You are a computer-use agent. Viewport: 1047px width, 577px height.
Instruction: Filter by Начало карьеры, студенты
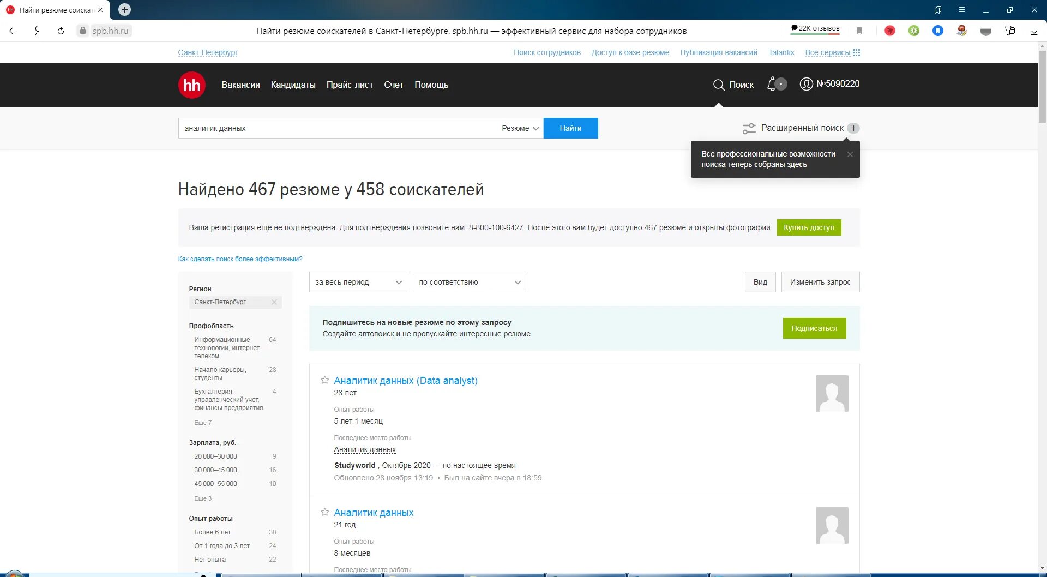click(x=220, y=374)
